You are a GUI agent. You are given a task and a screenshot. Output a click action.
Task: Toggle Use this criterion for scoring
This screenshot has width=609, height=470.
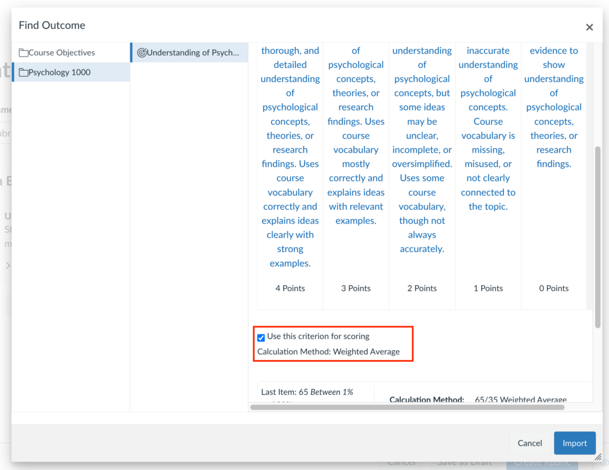point(261,337)
